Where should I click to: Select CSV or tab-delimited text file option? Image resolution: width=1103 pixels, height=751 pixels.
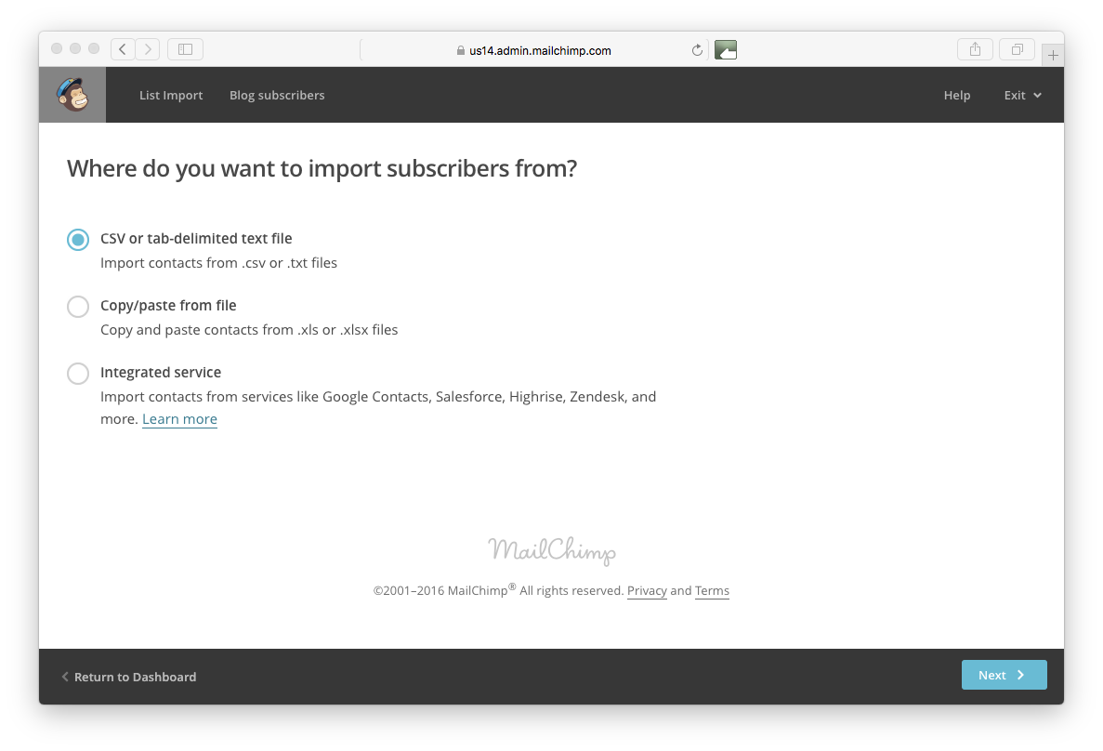tap(78, 239)
